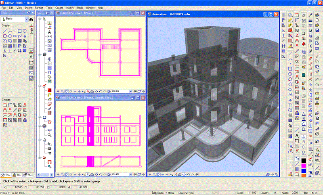Click the binoculars find icon
This screenshot has width=323, height=195.
point(31,19)
